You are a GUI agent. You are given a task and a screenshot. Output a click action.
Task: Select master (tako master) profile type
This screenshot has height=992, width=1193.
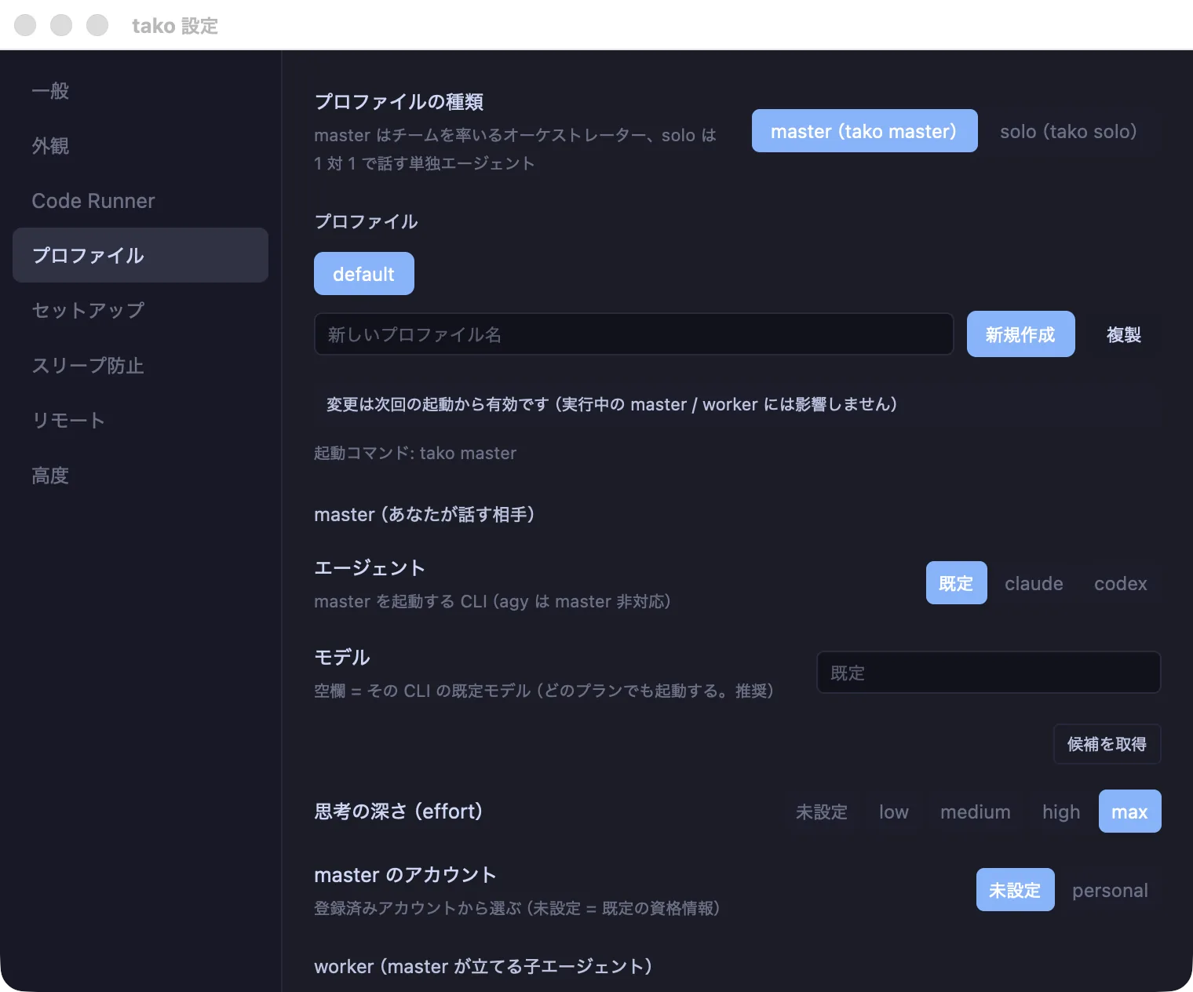coord(864,131)
